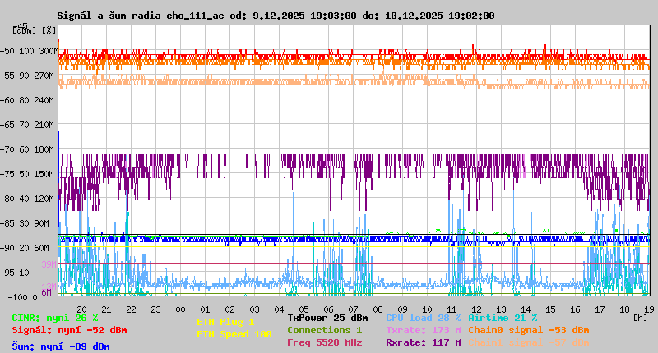Click the TxPower 25 dBm label
Image resolution: width=658 pixels, height=353 pixels.
pyautogui.click(x=327, y=318)
